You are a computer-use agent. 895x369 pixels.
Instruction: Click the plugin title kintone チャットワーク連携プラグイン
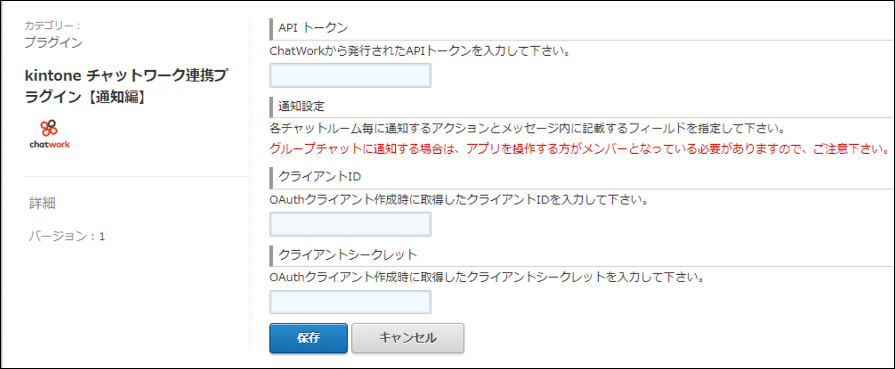click(x=126, y=86)
